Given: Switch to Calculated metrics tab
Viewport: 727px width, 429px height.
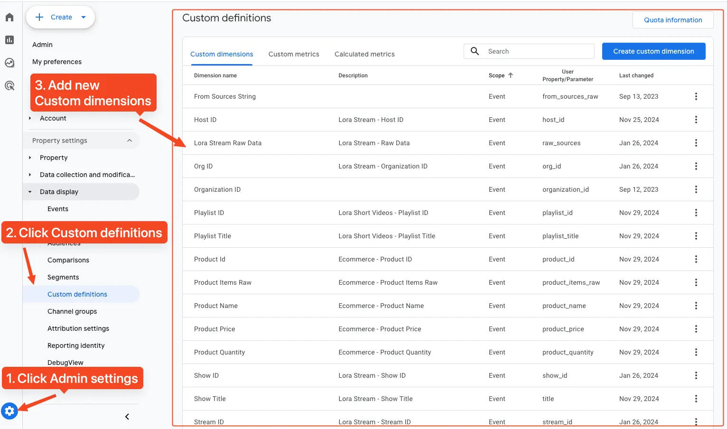Looking at the screenshot, I should tap(364, 54).
